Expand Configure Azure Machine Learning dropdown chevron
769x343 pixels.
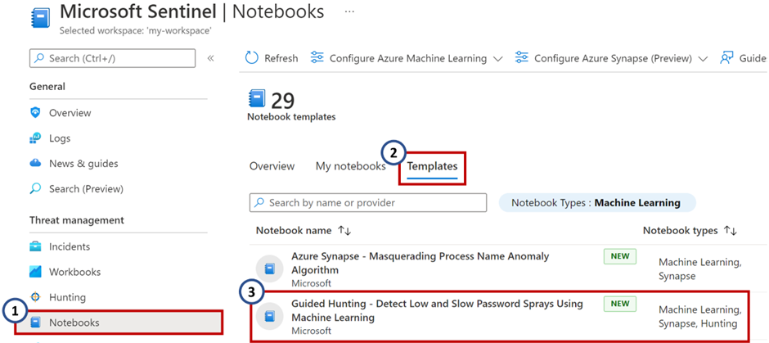tap(497, 59)
